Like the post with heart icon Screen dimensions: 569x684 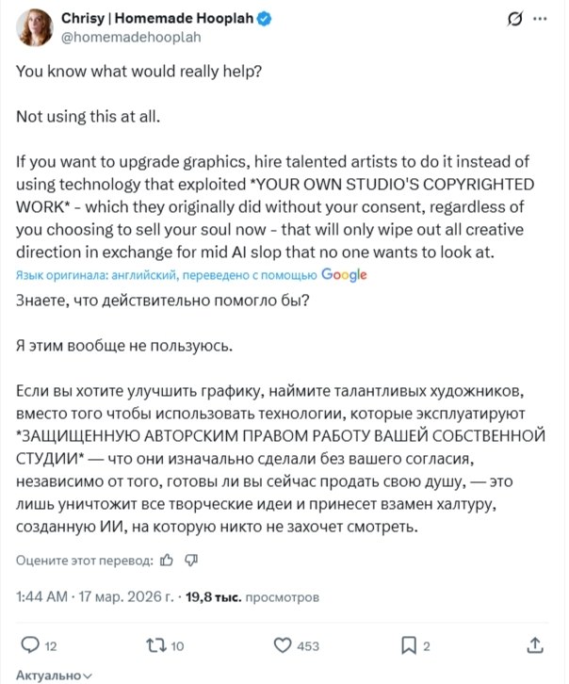click(x=283, y=645)
